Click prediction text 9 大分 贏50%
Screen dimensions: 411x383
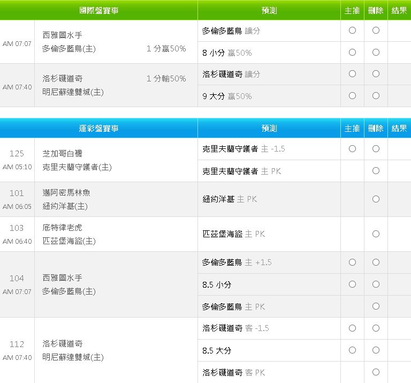point(227,96)
